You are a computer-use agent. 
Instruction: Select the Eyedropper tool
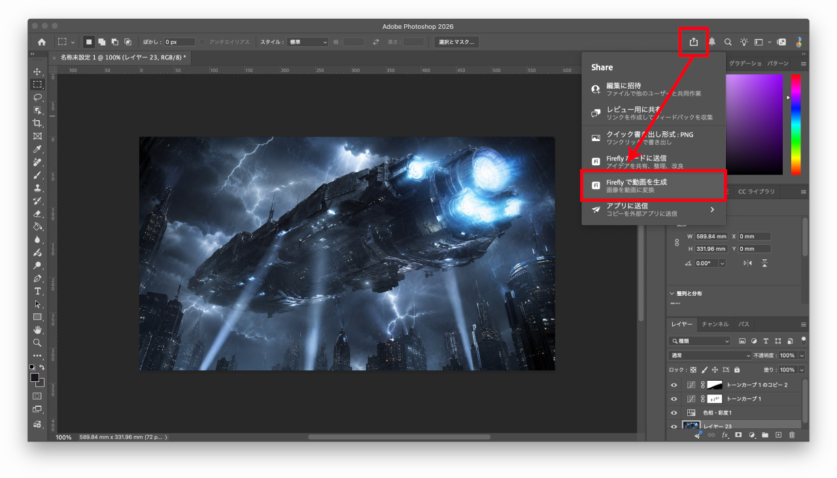point(37,149)
